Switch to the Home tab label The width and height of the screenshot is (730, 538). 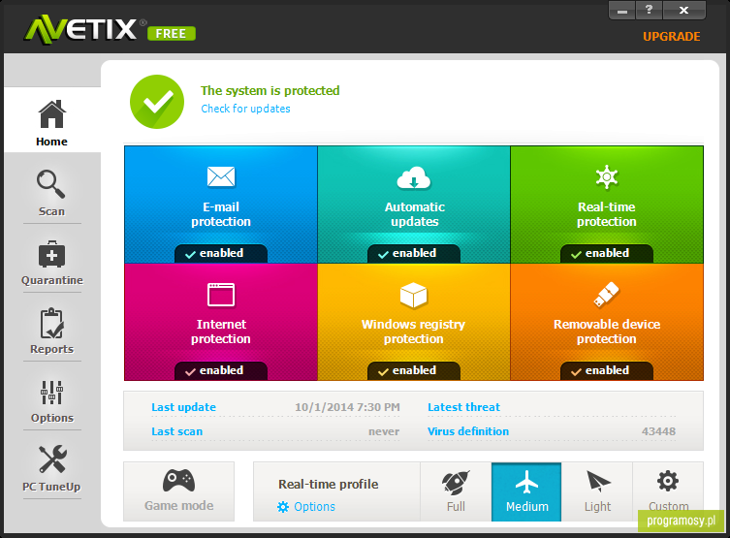coord(51,142)
